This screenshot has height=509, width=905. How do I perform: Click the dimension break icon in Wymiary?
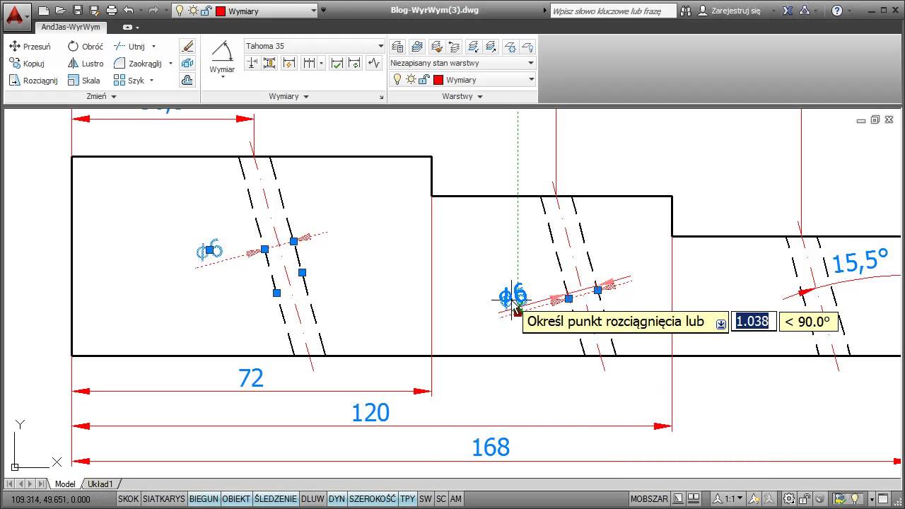click(252, 63)
